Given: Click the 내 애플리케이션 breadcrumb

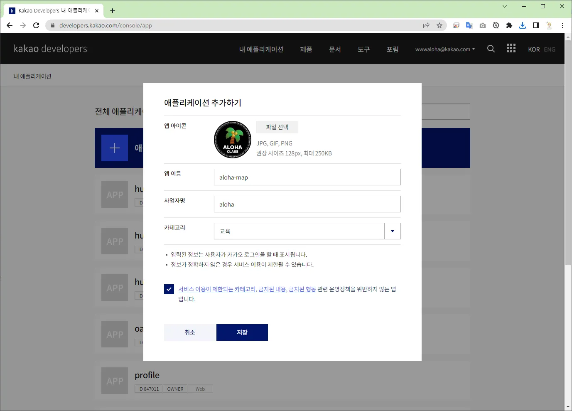Looking at the screenshot, I should [x=32, y=76].
